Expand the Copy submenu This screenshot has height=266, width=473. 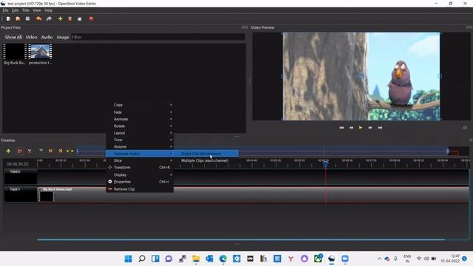click(x=140, y=105)
